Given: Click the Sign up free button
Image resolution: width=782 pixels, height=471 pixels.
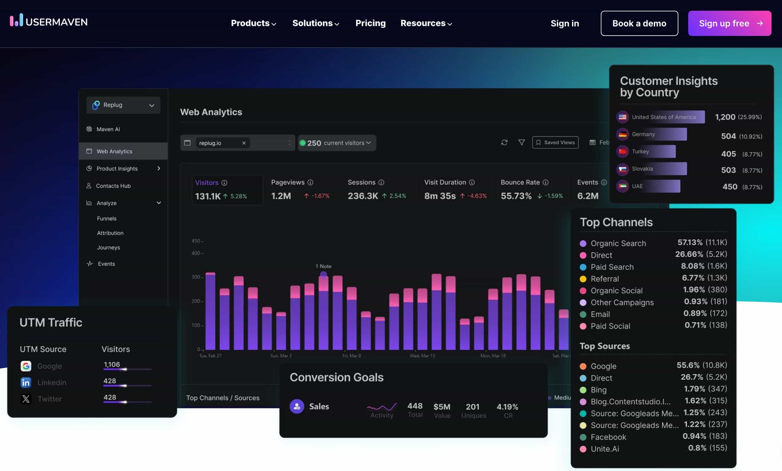Looking at the screenshot, I should [x=729, y=23].
